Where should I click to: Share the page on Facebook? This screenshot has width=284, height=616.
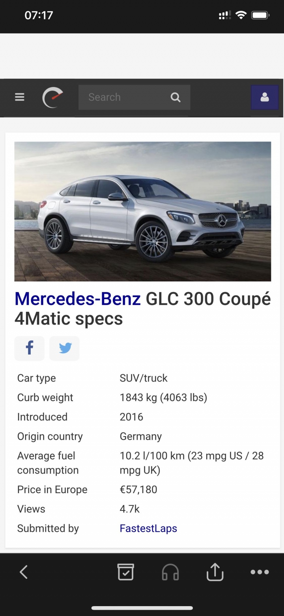(x=30, y=348)
